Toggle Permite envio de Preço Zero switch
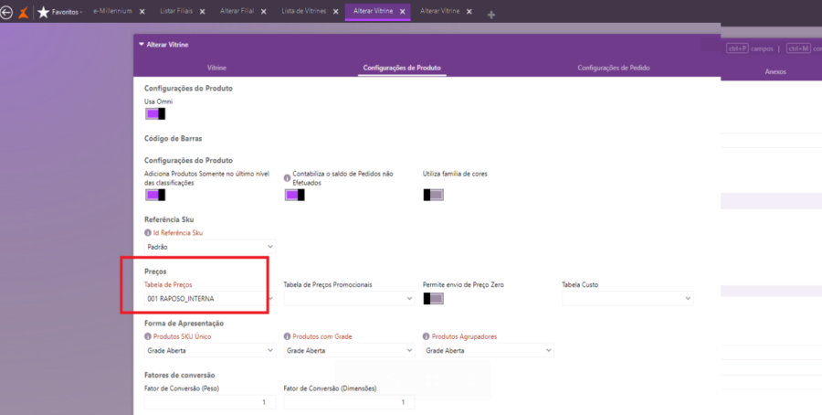Screen dimensions: 822x415 434,299
